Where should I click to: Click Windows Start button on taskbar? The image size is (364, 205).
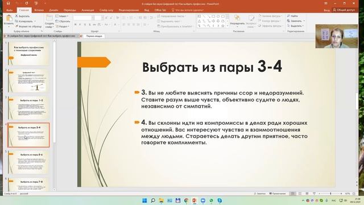[144, 200]
